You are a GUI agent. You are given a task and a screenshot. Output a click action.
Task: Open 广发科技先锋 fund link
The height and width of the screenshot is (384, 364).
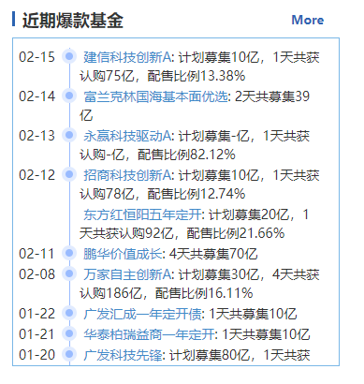[x=123, y=355]
